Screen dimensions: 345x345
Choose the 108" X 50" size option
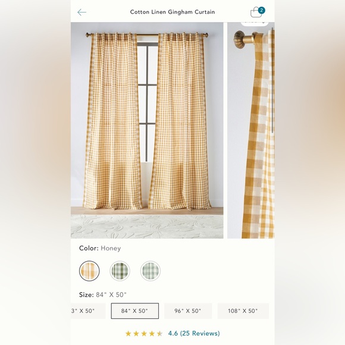point(243,310)
